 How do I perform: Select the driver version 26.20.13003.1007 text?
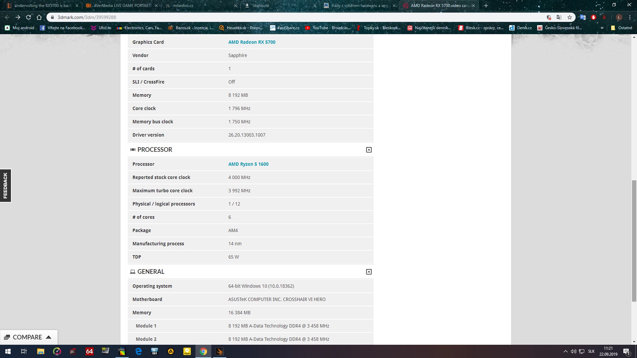(247, 135)
